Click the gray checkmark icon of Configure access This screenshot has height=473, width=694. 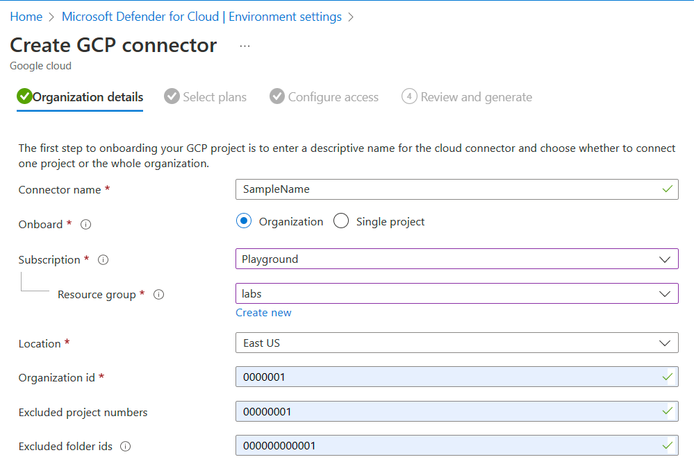click(x=277, y=96)
